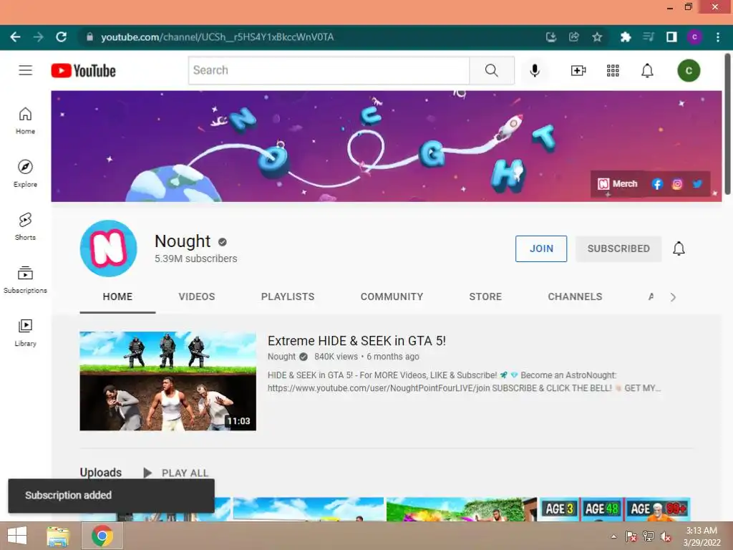
Task: Click the network tray icon
Action: point(649,536)
